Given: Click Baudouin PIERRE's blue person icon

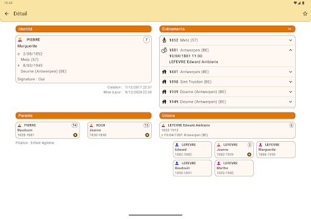Looking at the screenshot, I should (19, 125).
